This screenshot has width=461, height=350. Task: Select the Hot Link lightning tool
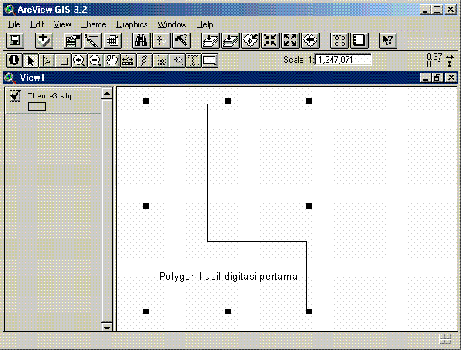[x=144, y=61]
